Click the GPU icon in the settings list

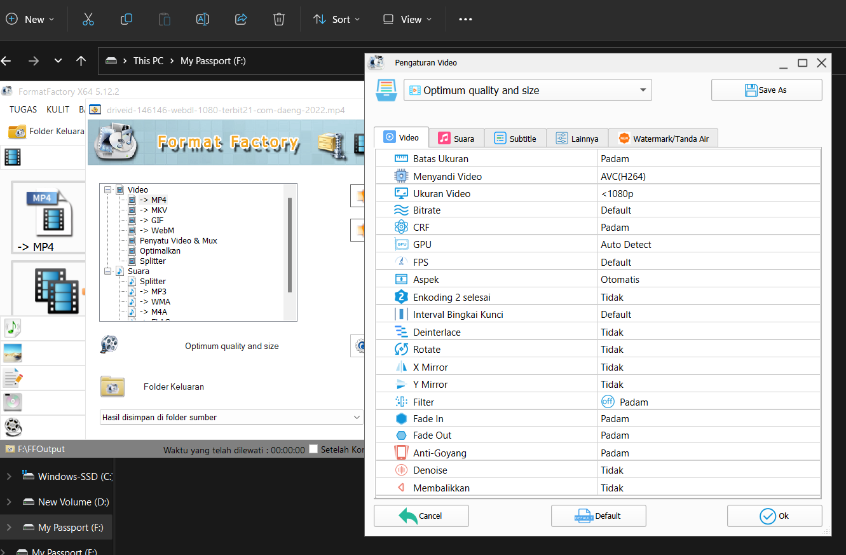click(x=401, y=244)
